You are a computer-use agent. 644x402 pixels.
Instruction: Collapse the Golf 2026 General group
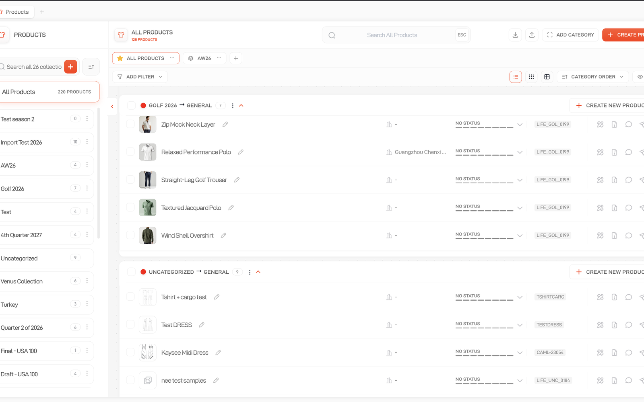click(242, 106)
